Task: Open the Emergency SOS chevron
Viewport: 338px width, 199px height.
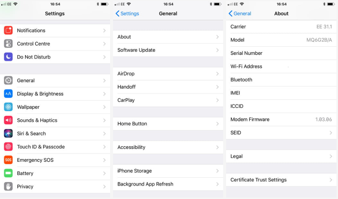Action: pos(104,160)
